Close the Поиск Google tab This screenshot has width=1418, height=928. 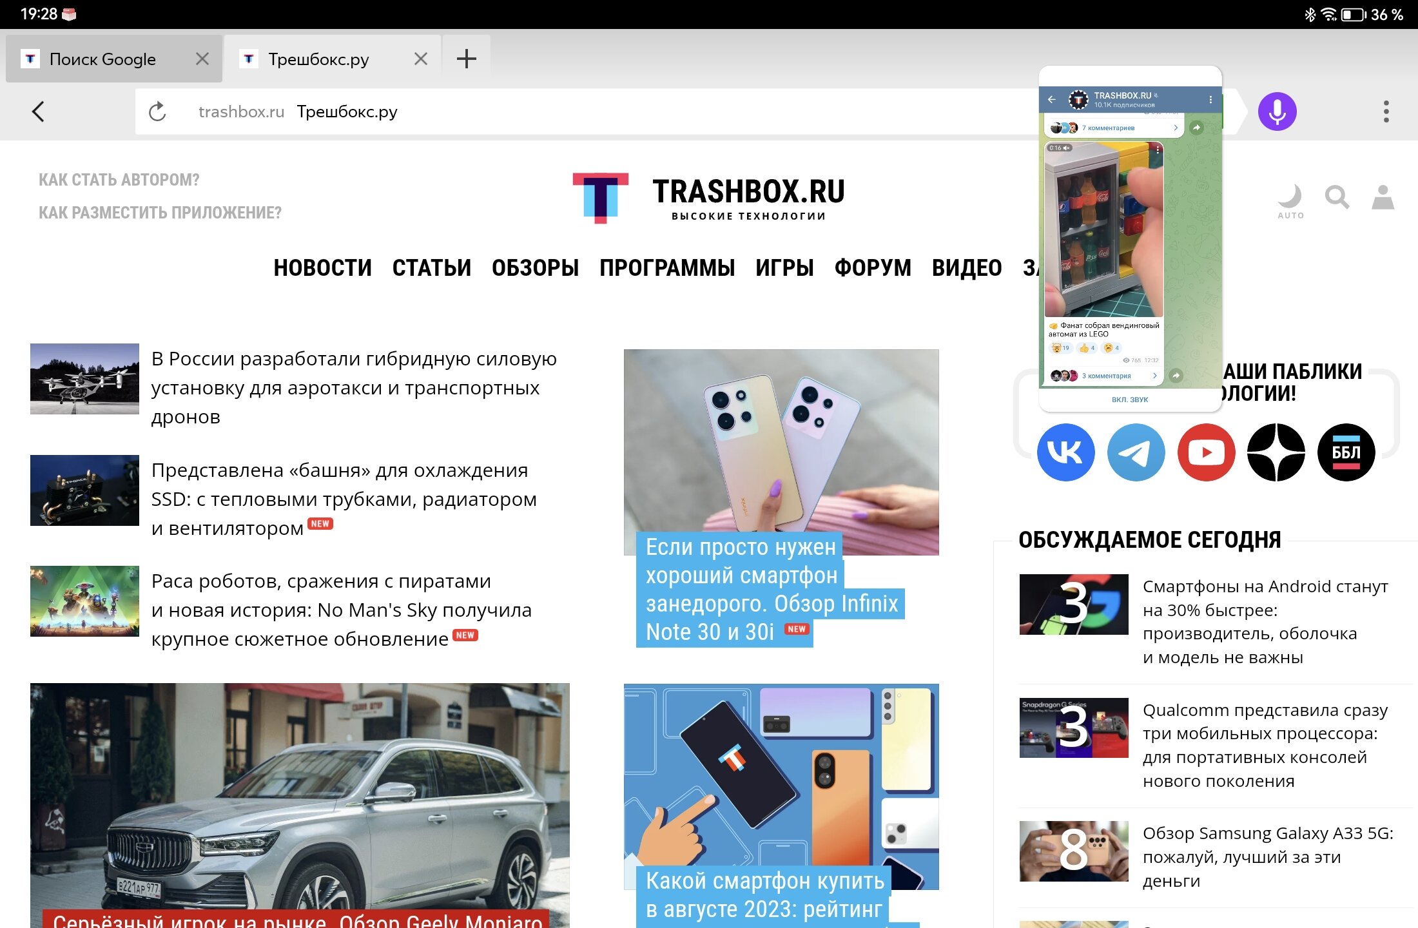202,59
